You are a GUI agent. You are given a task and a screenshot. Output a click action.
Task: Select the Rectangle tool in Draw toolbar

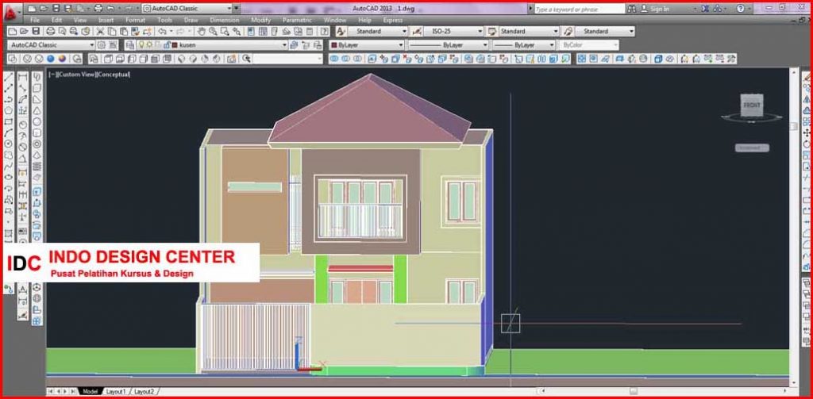[9, 122]
